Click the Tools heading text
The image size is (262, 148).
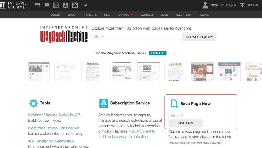[x=45, y=103]
